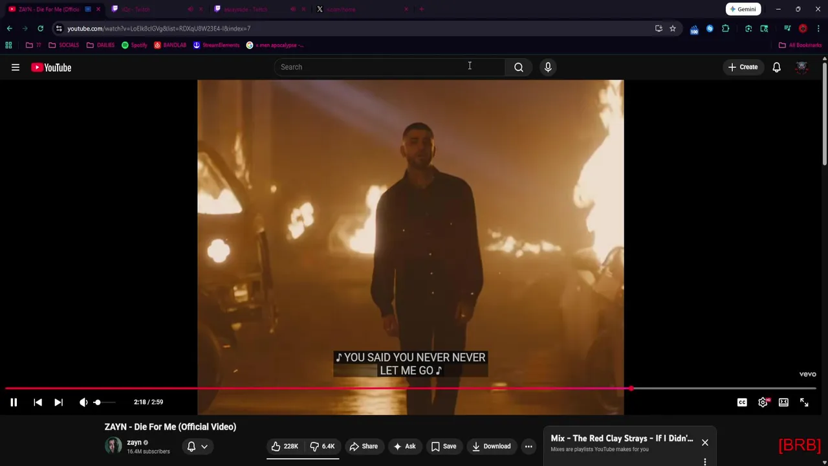
Task: Open account avatar menu
Action: pyautogui.click(x=801, y=67)
